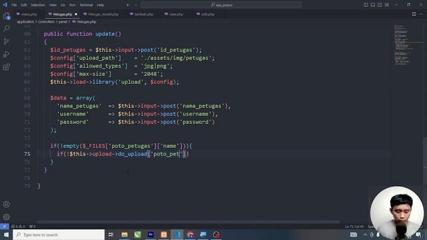The height and width of the screenshot is (240, 427).
Task: Open 'Petugas.php' breadcrumb segment
Action: pyautogui.click(x=84, y=22)
